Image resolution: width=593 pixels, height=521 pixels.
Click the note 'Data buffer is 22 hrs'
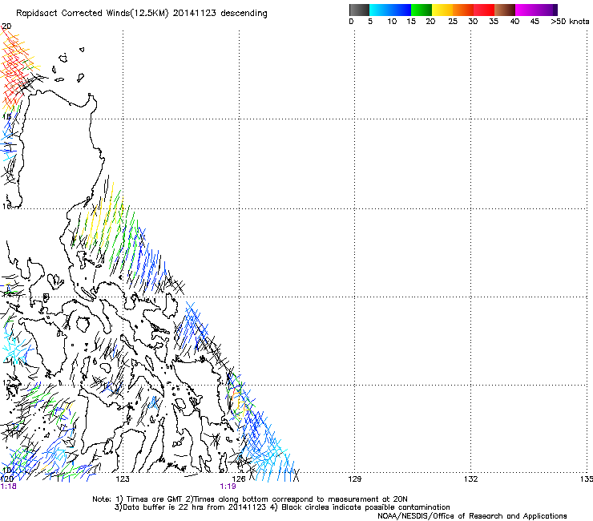point(158,507)
